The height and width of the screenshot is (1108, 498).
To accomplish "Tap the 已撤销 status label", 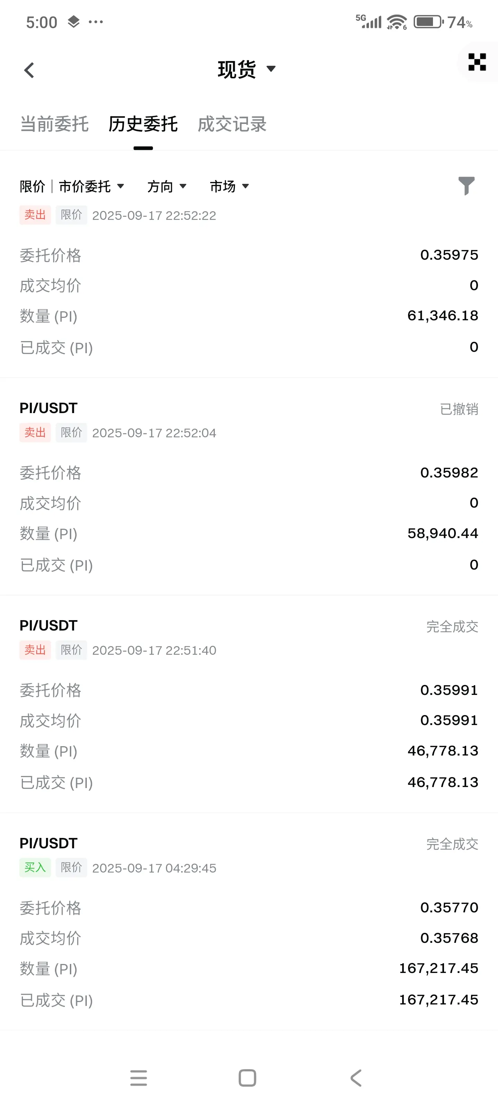I will [x=459, y=409].
